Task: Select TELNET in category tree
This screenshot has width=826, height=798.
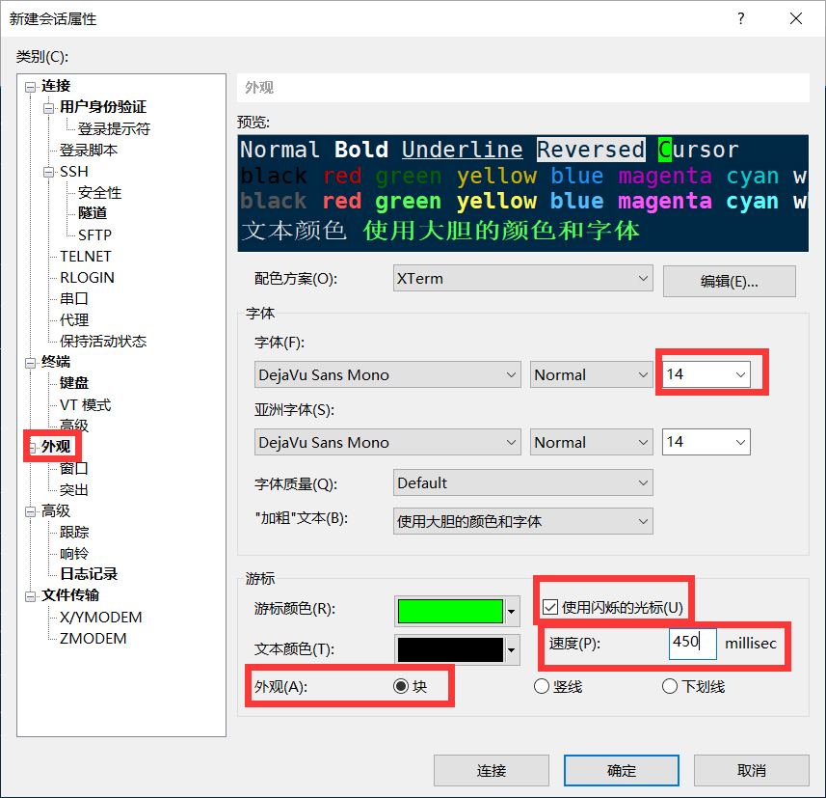Action: (x=86, y=257)
